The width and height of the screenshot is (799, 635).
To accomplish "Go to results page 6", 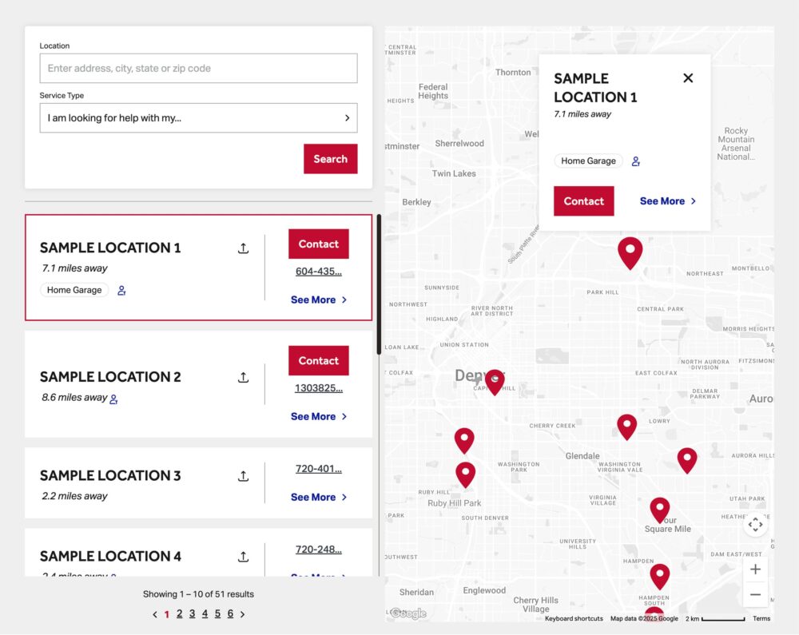I will (x=230, y=613).
